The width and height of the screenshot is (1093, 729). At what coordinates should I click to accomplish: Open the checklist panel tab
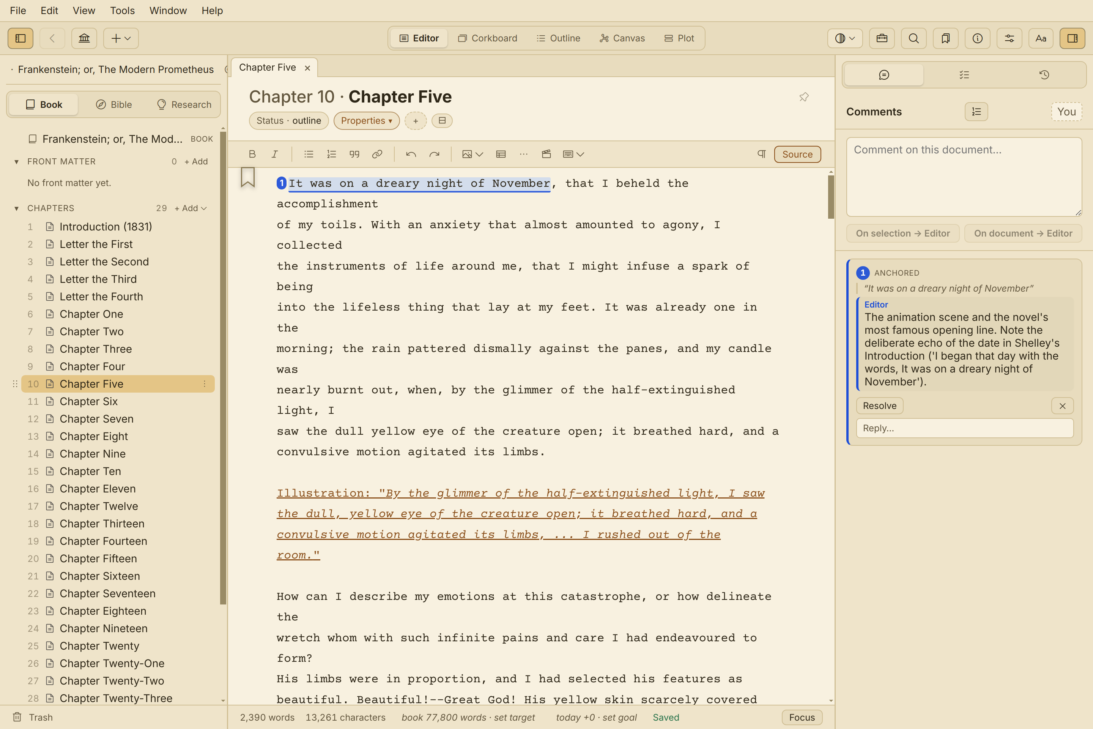[x=964, y=75]
